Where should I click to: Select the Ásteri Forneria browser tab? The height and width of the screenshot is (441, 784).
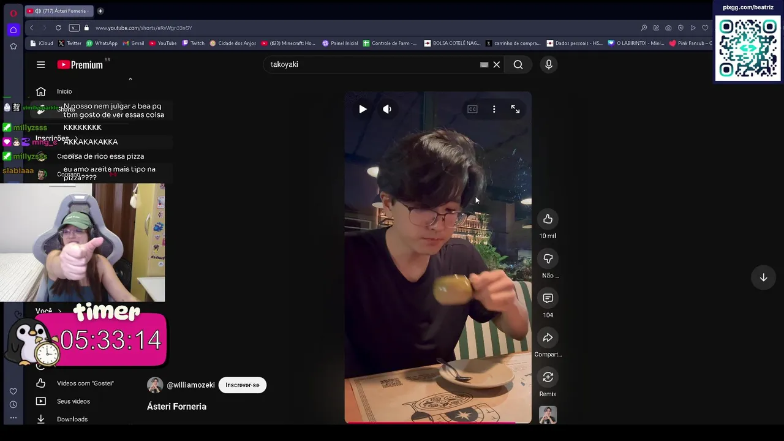[60, 11]
